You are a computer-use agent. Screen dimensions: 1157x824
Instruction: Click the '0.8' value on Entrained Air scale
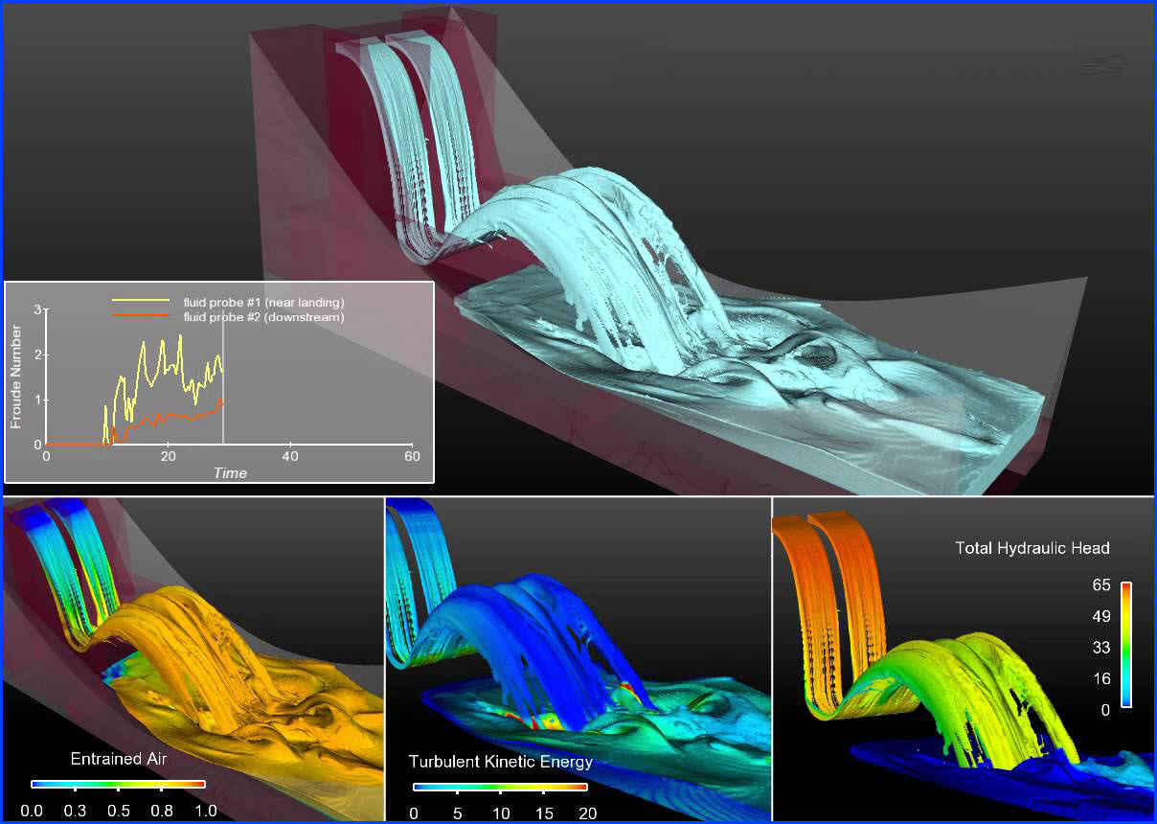(x=162, y=811)
